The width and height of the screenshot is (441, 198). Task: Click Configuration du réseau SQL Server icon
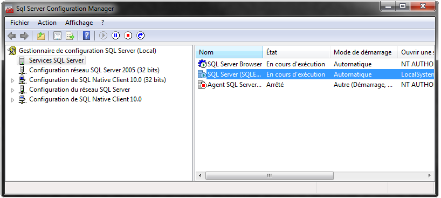pyautogui.click(x=22, y=90)
